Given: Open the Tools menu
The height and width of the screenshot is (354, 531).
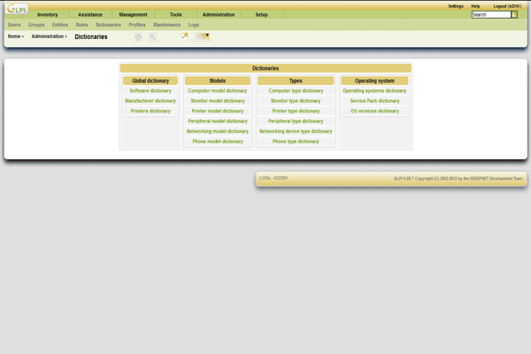Looking at the screenshot, I should (x=175, y=15).
